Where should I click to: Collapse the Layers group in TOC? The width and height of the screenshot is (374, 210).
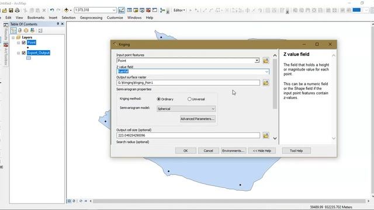click(13, 37)
